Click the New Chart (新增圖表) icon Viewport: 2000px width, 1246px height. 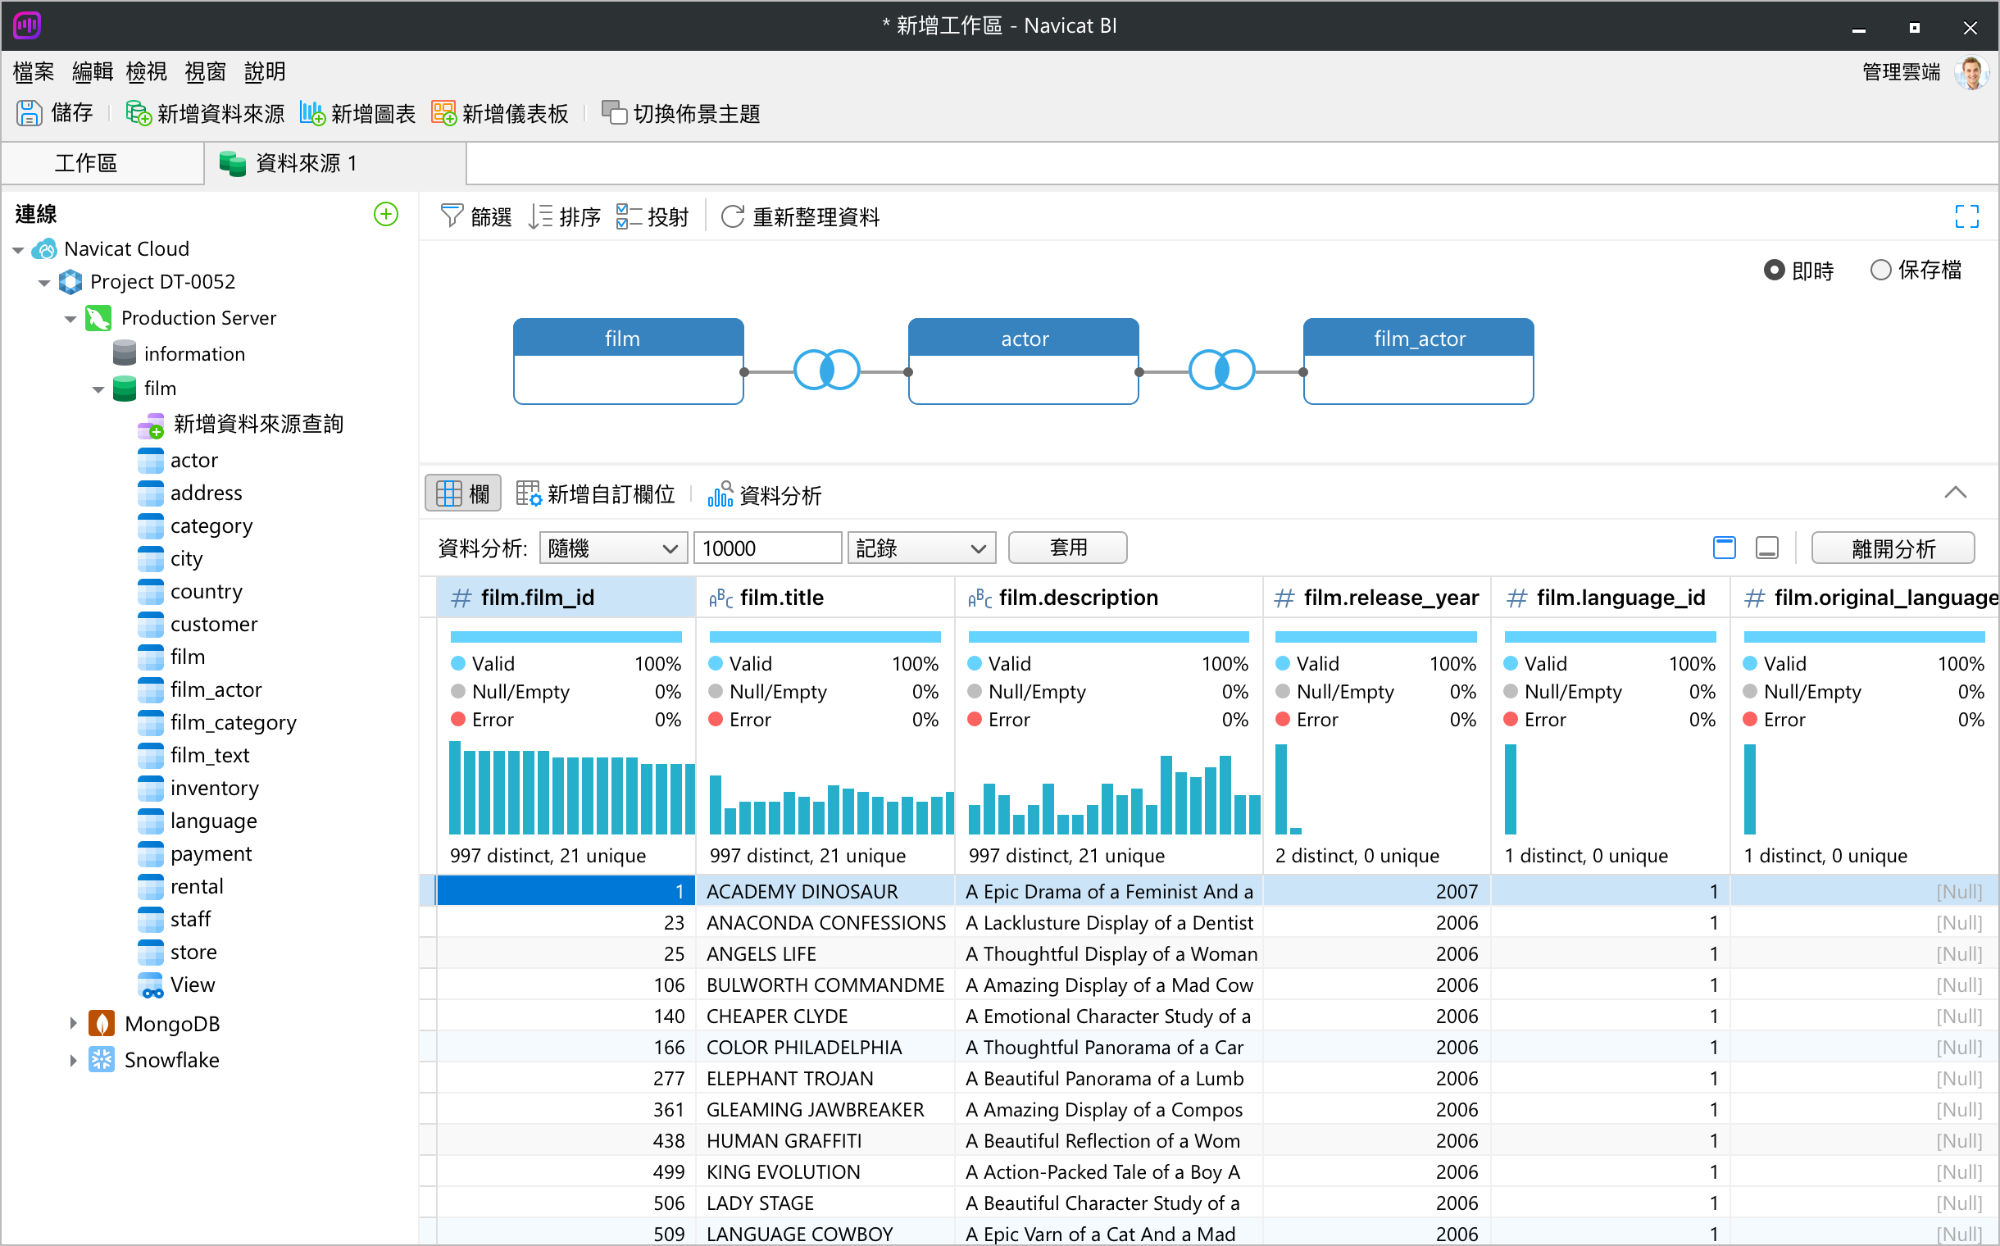pyautogui.click(x=312, y=113)
